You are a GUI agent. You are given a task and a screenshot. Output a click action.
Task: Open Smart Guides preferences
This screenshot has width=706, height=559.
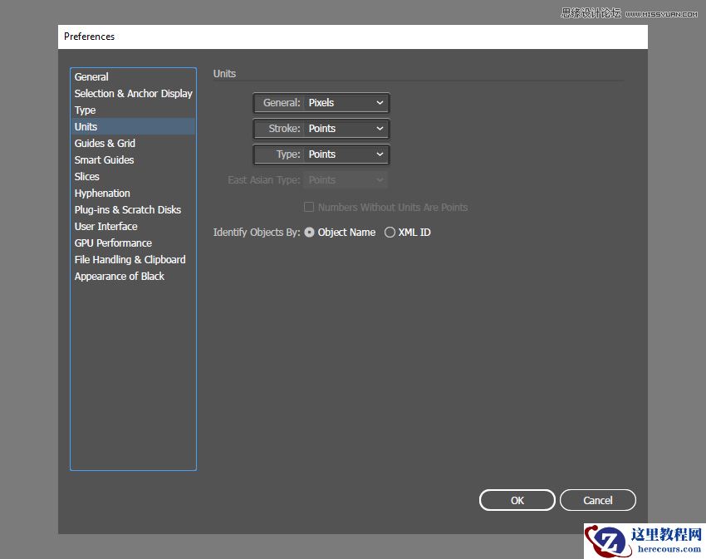133,160
